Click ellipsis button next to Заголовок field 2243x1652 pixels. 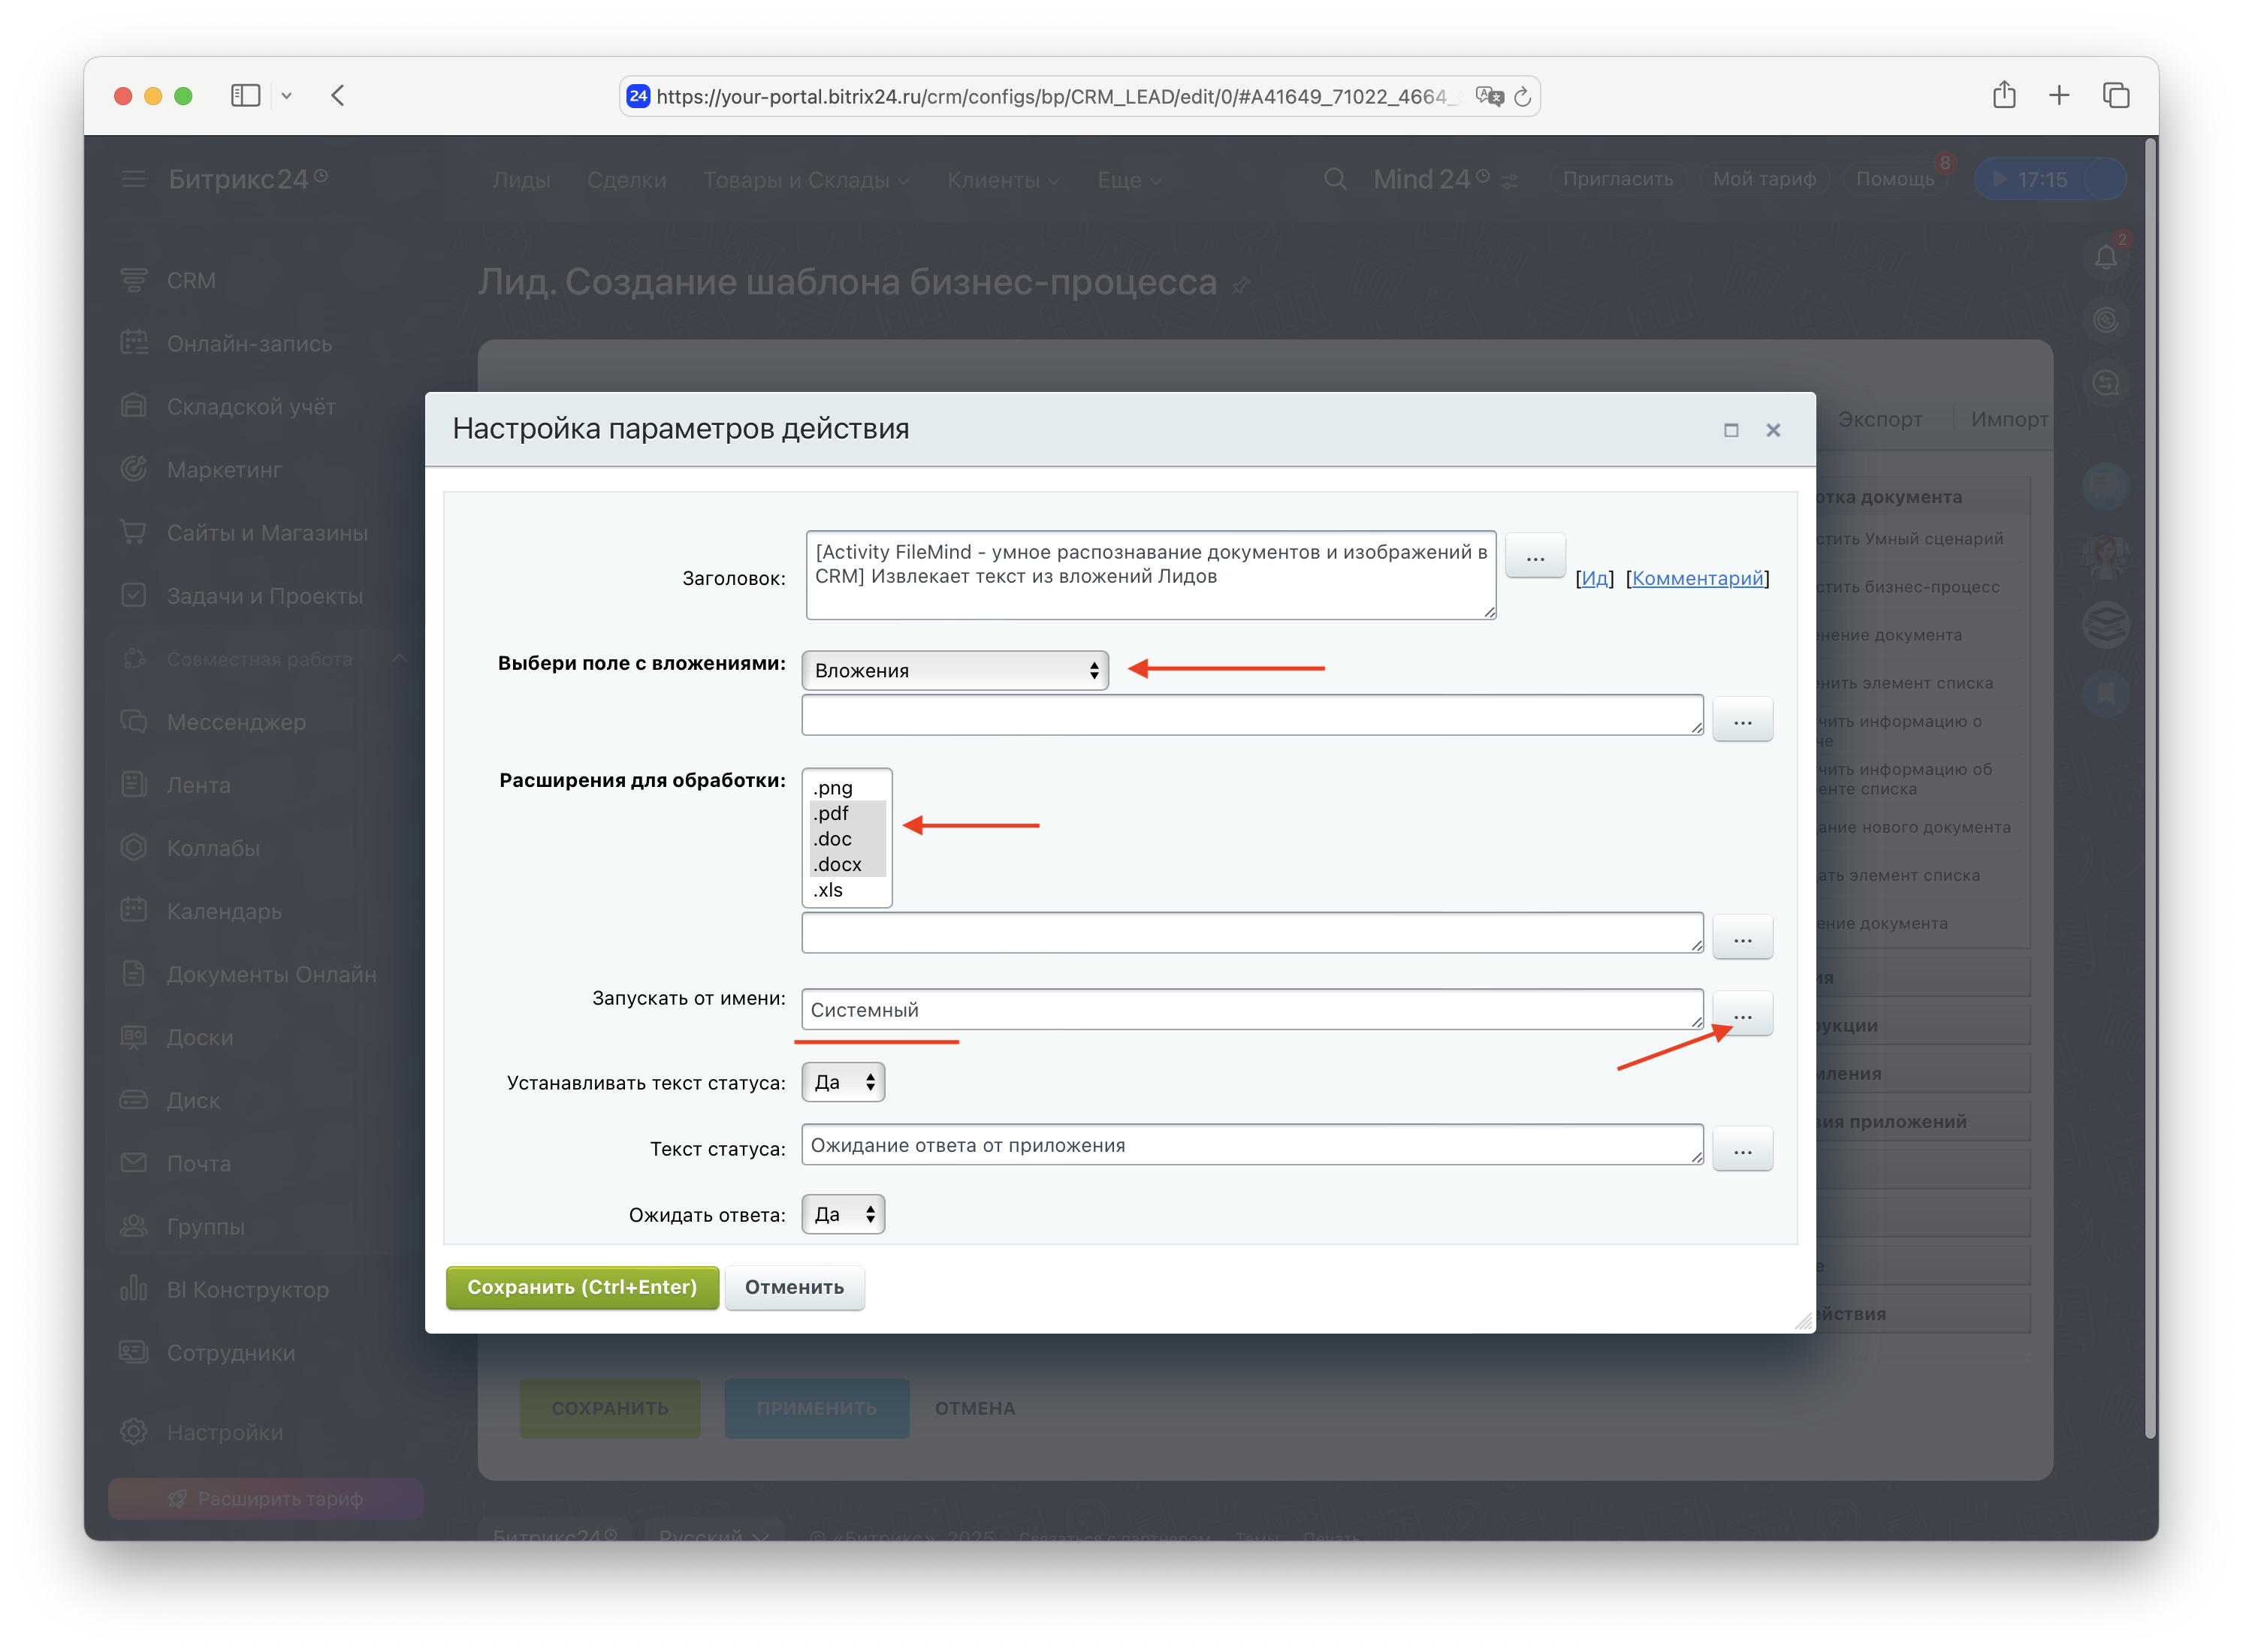pos(1535,556)
